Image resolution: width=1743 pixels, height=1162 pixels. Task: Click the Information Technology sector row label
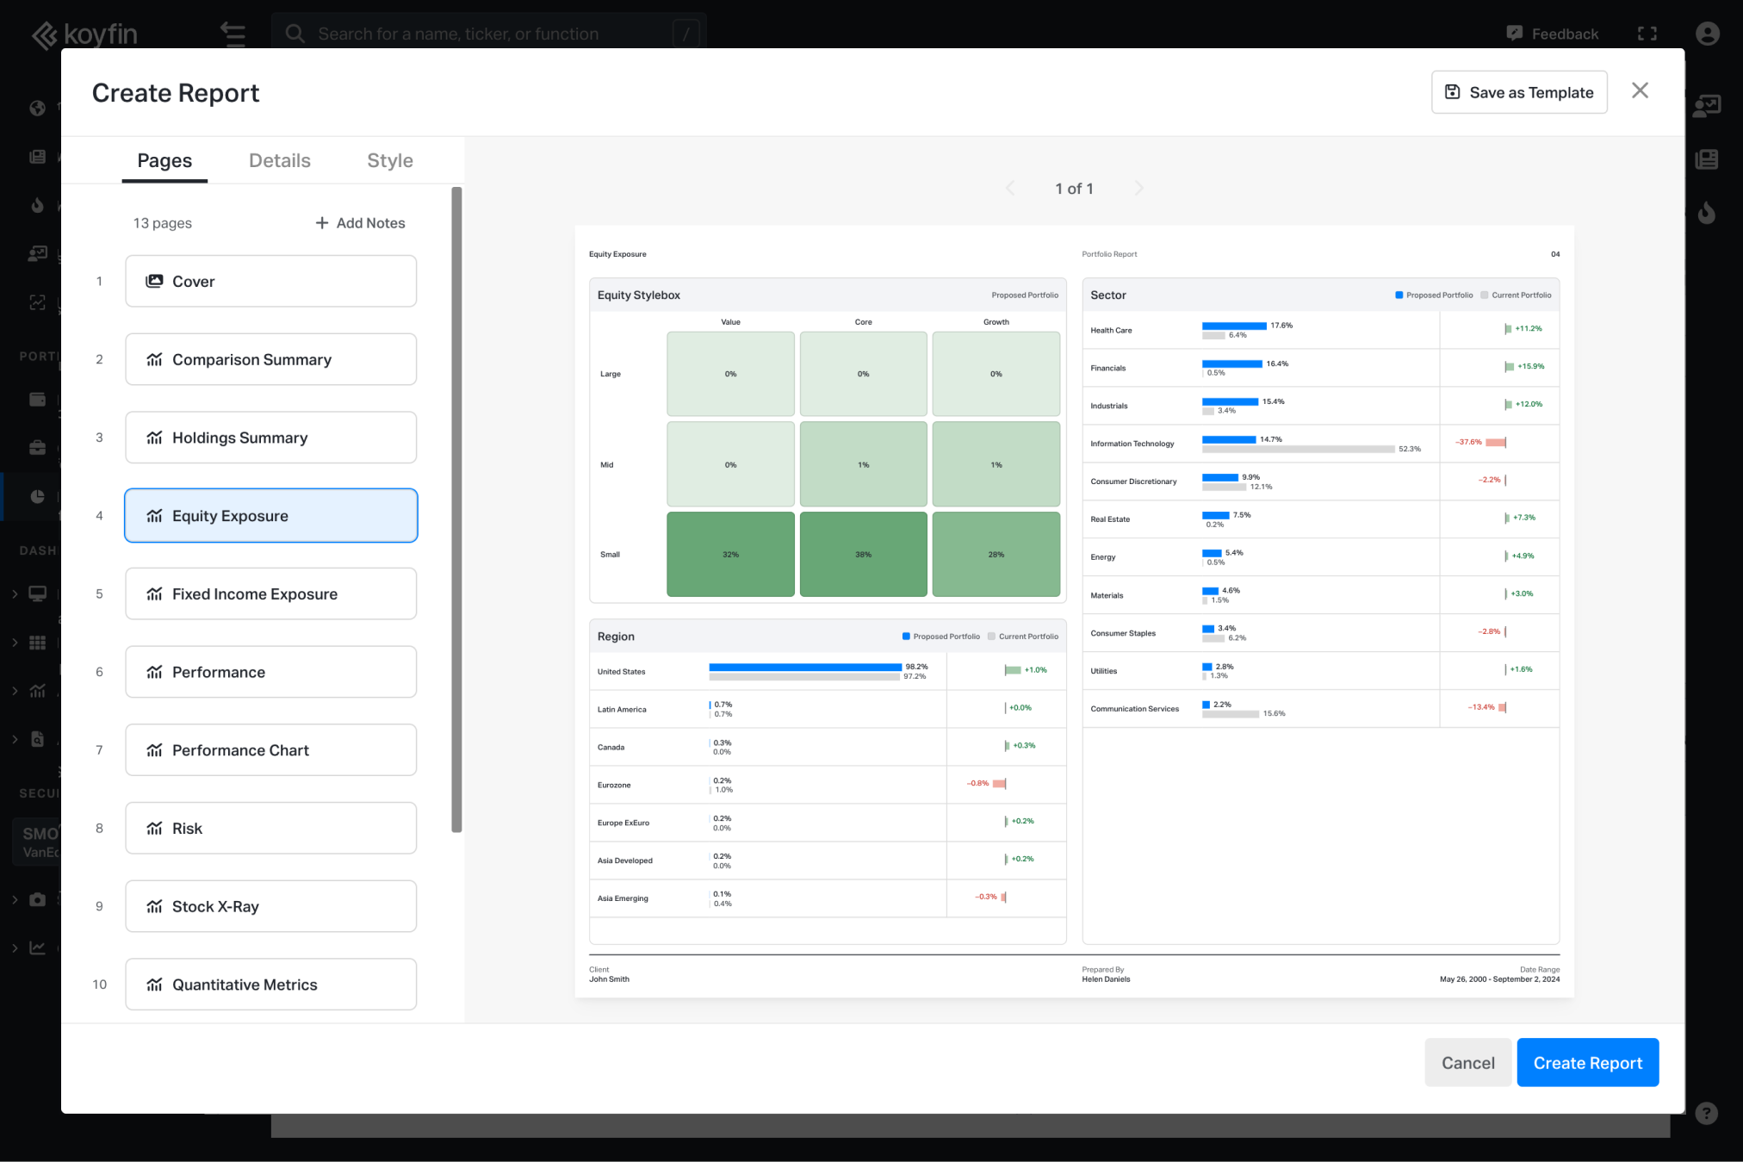pyautogui.click(x=1132, y=444)
